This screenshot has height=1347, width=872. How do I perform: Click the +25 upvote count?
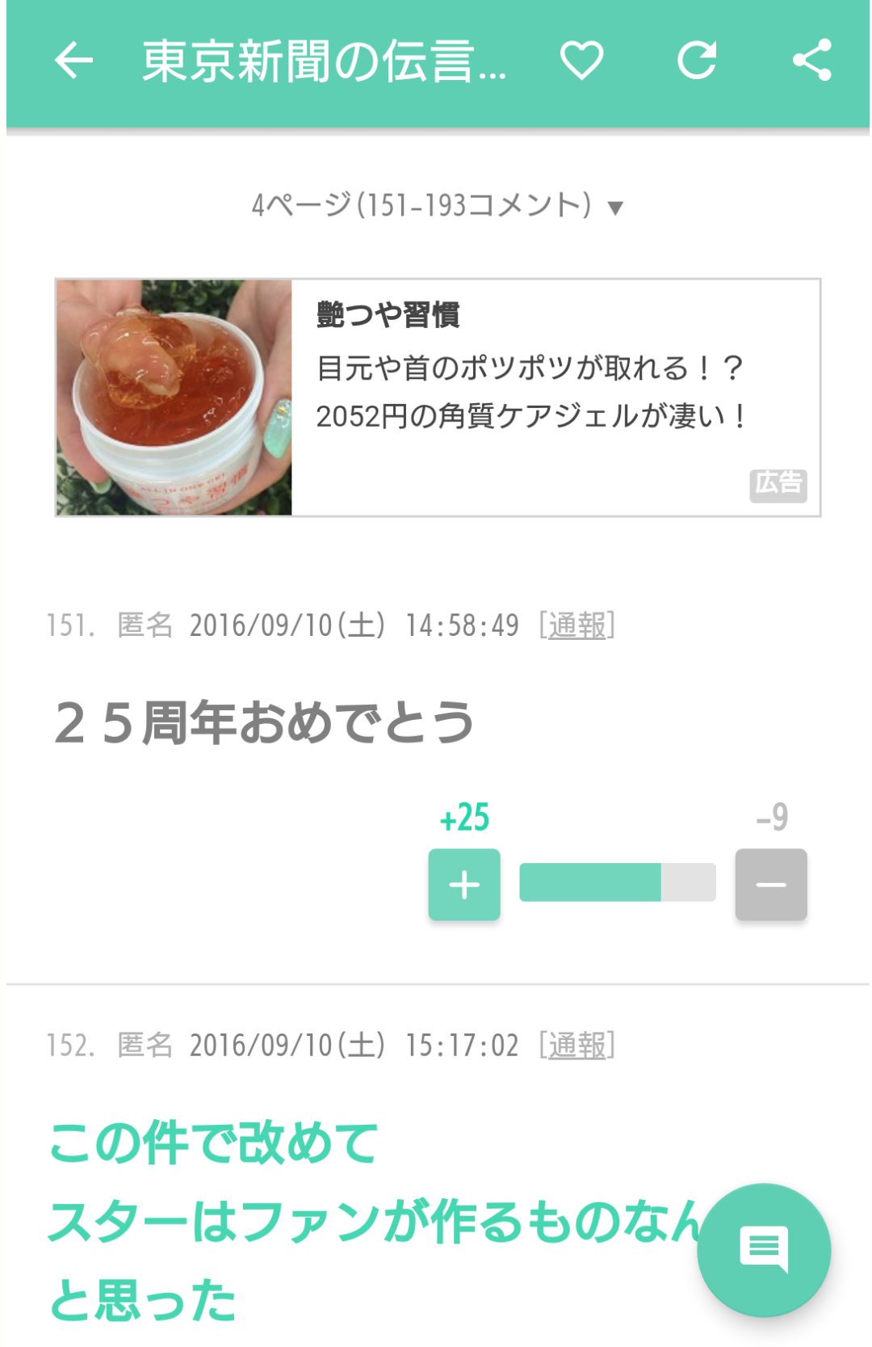[464, 818]
